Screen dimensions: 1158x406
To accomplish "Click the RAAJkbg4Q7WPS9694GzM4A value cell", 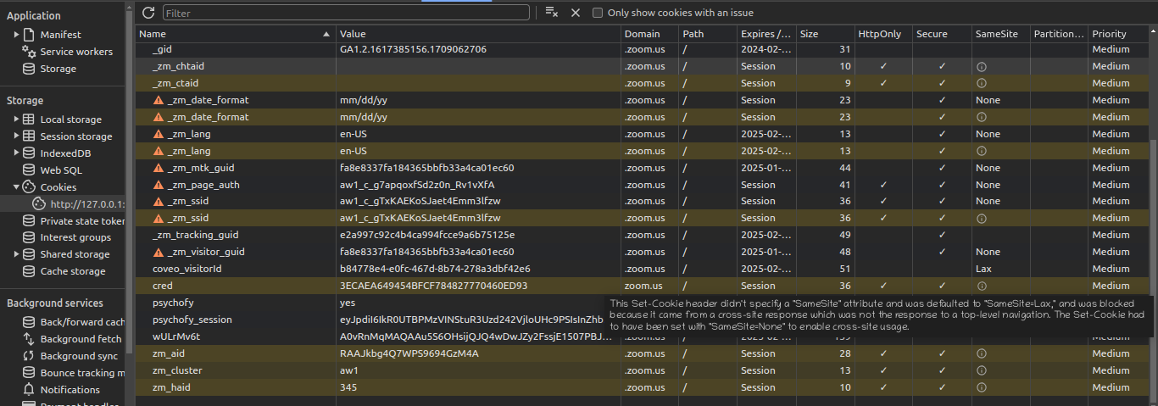I will tap(478, 353).
